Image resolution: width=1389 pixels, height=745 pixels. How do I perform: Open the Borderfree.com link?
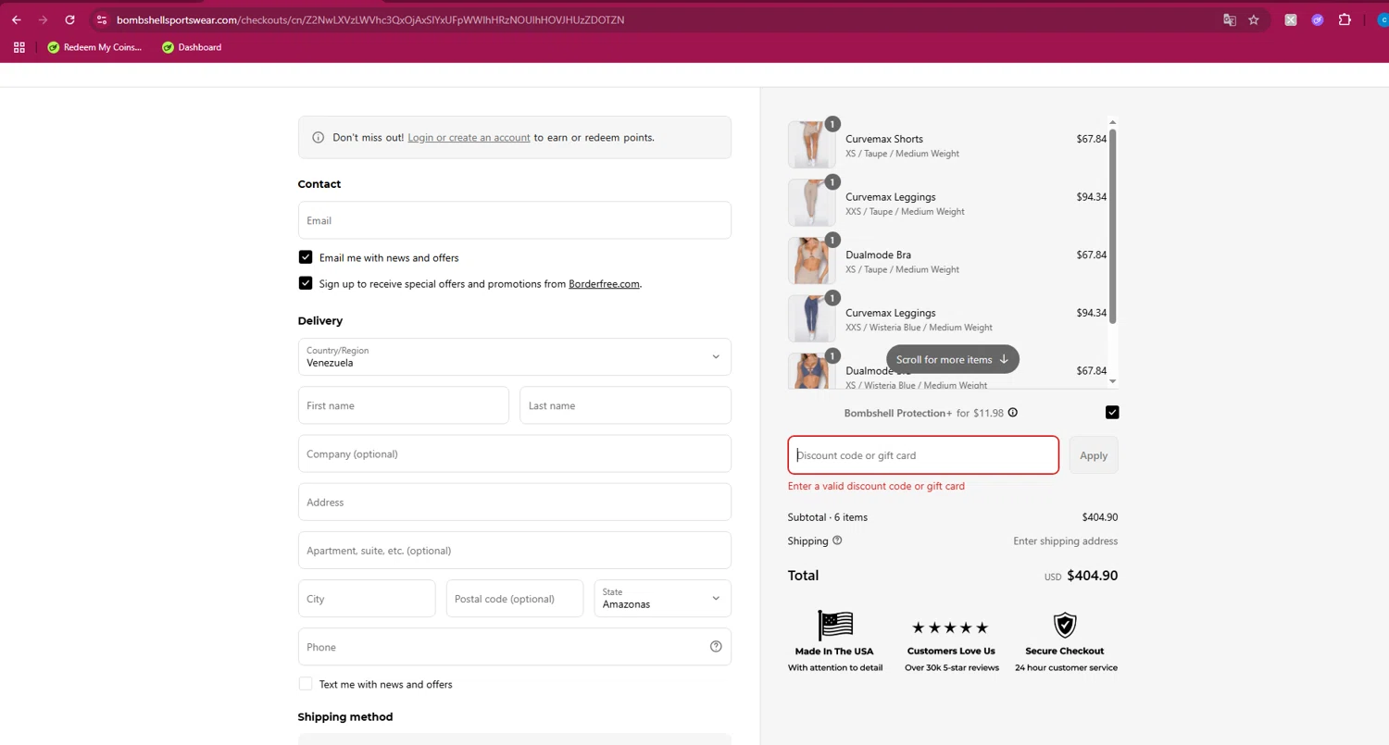click(x=604, y=284)
